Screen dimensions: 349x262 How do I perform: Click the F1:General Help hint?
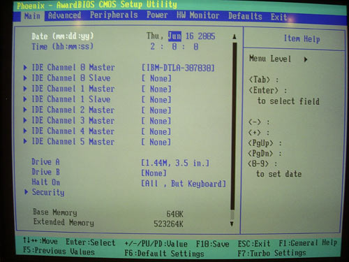[308, 243]
